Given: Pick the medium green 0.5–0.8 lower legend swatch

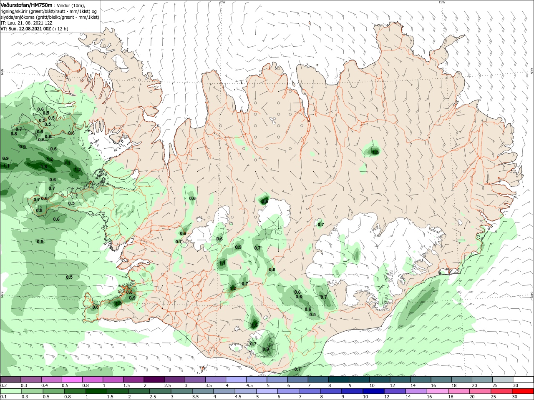Looking at the screenshot, I should pos(54,391).
